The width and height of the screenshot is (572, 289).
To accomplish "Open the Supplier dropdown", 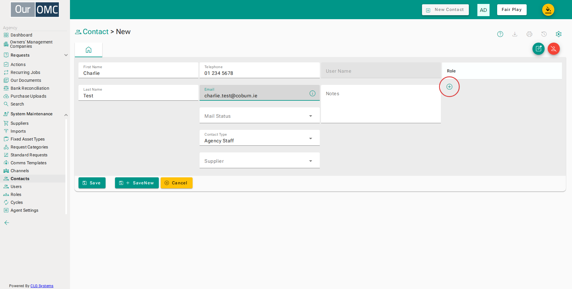I will (x=260, y=160).
